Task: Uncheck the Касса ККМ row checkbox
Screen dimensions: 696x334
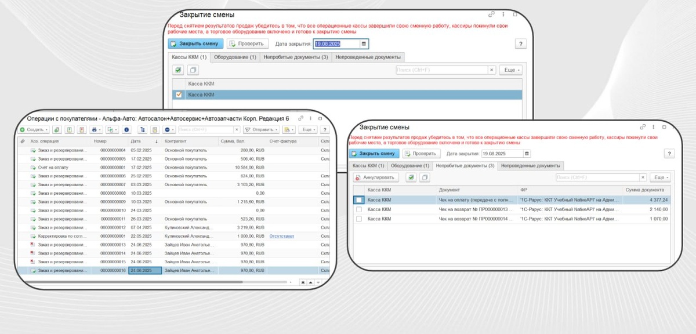Action: point(179,95)
